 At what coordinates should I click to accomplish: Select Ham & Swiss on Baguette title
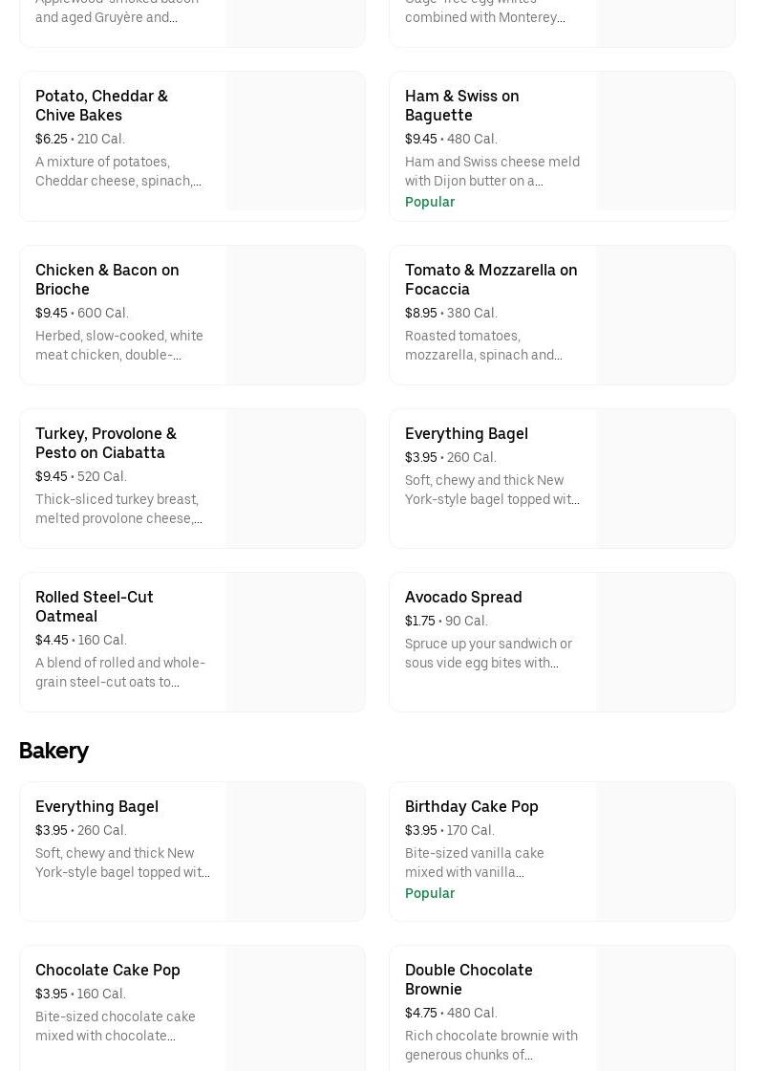coord(461,105)
